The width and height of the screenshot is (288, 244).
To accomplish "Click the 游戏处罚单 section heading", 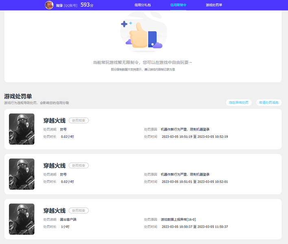I will coord(18,96).
